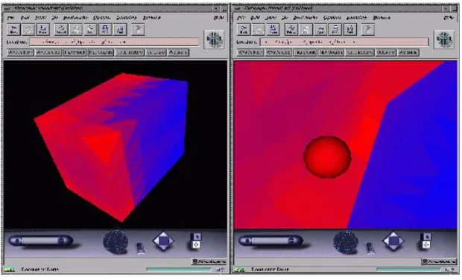This screenshot has height=280, width=462.
Task: Open the window menu button in the left window title bar
Action: [7, 8]
